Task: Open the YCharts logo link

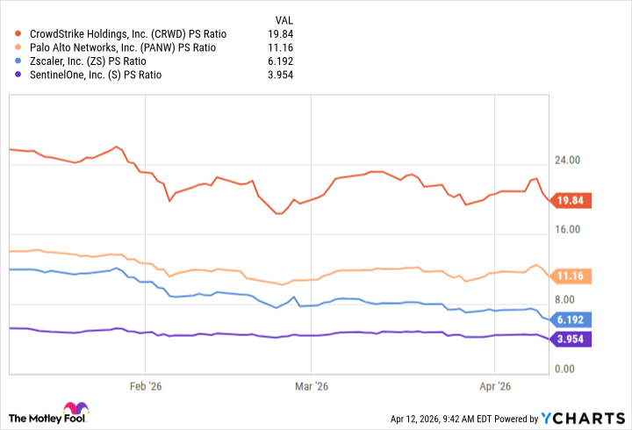Action: 582,419
